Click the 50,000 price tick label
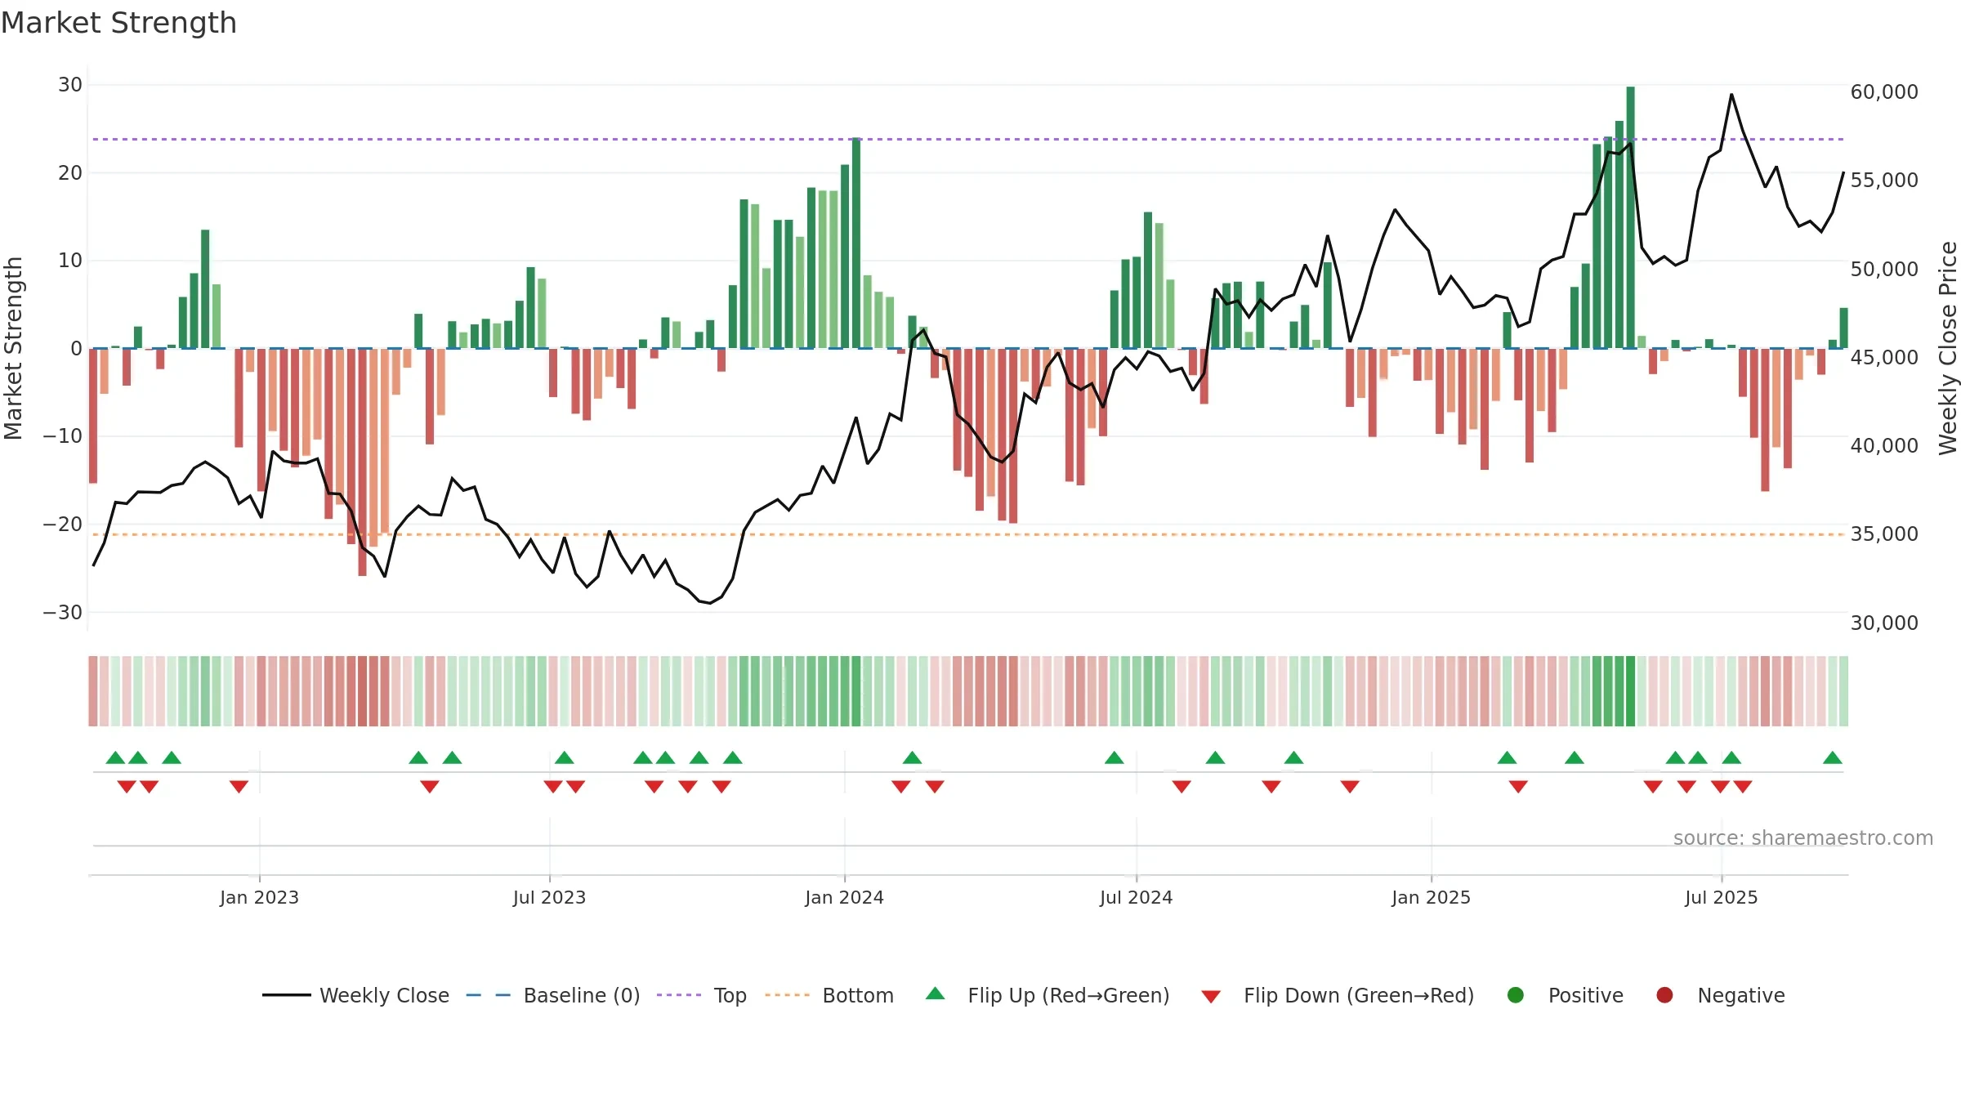 tap(1884, 270)
